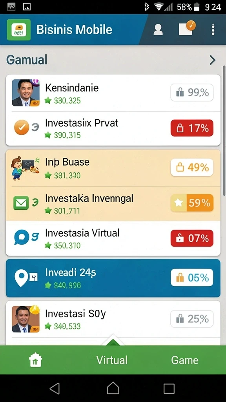Switch to the Virtual tab
This screenshot has height=402, width=226.
tap(112, 360)
